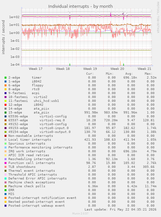Click the olive Machine check polls swatch
Image resolution: width=161 pixels, height=217 pixels.
tap(6, 186)
